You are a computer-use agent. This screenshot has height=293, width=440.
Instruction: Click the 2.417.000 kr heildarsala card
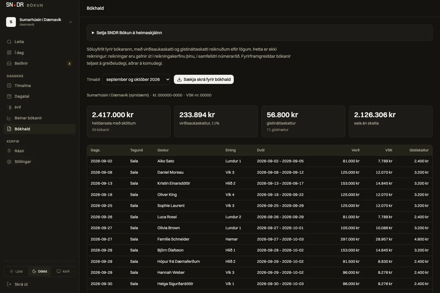coord(129,121)
